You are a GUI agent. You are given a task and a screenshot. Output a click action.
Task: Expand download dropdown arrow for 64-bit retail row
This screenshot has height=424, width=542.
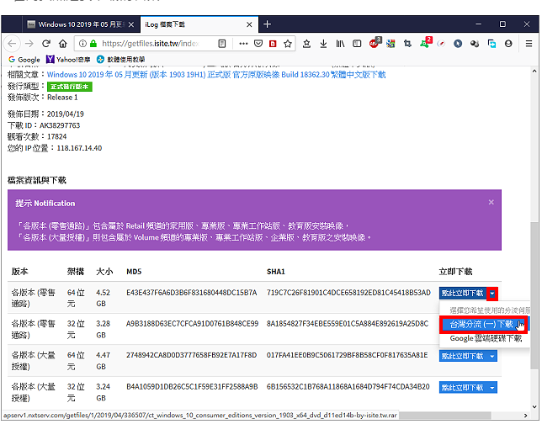coord(492,294)
